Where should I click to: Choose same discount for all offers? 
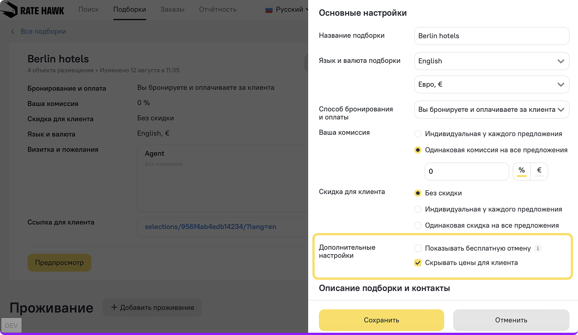418,225
